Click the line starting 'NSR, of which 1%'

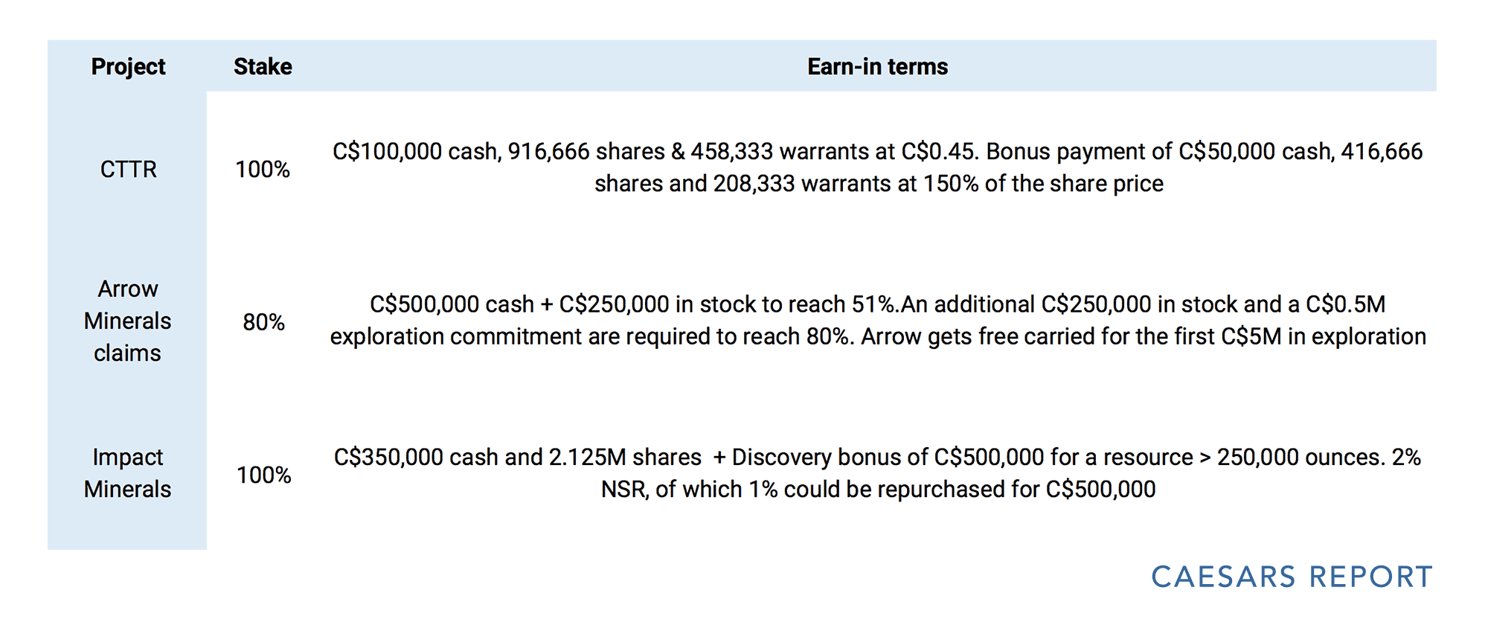coord(878,489)
